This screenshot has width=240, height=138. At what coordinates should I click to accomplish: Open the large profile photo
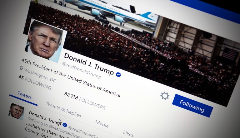pos(45,41)
